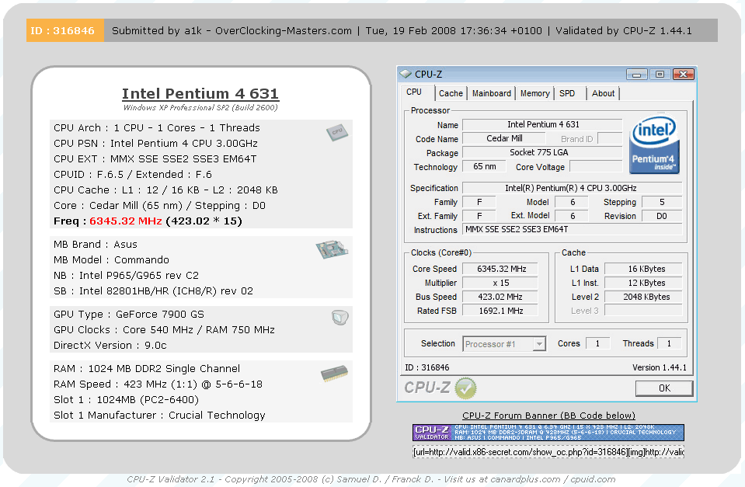Click the Cores count field in CPU-Z

pos(597,343)
